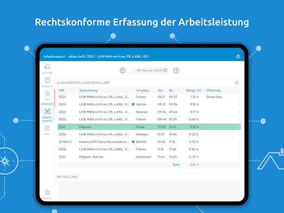The width and height of the screenshot is (284, 213).
Task: Select Neubau EFH Clerici Baumeisterar row
Action: coord(149,142)
